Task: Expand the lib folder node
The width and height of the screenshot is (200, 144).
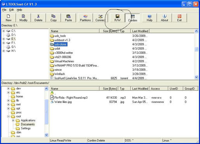Action: click(9, 101)
